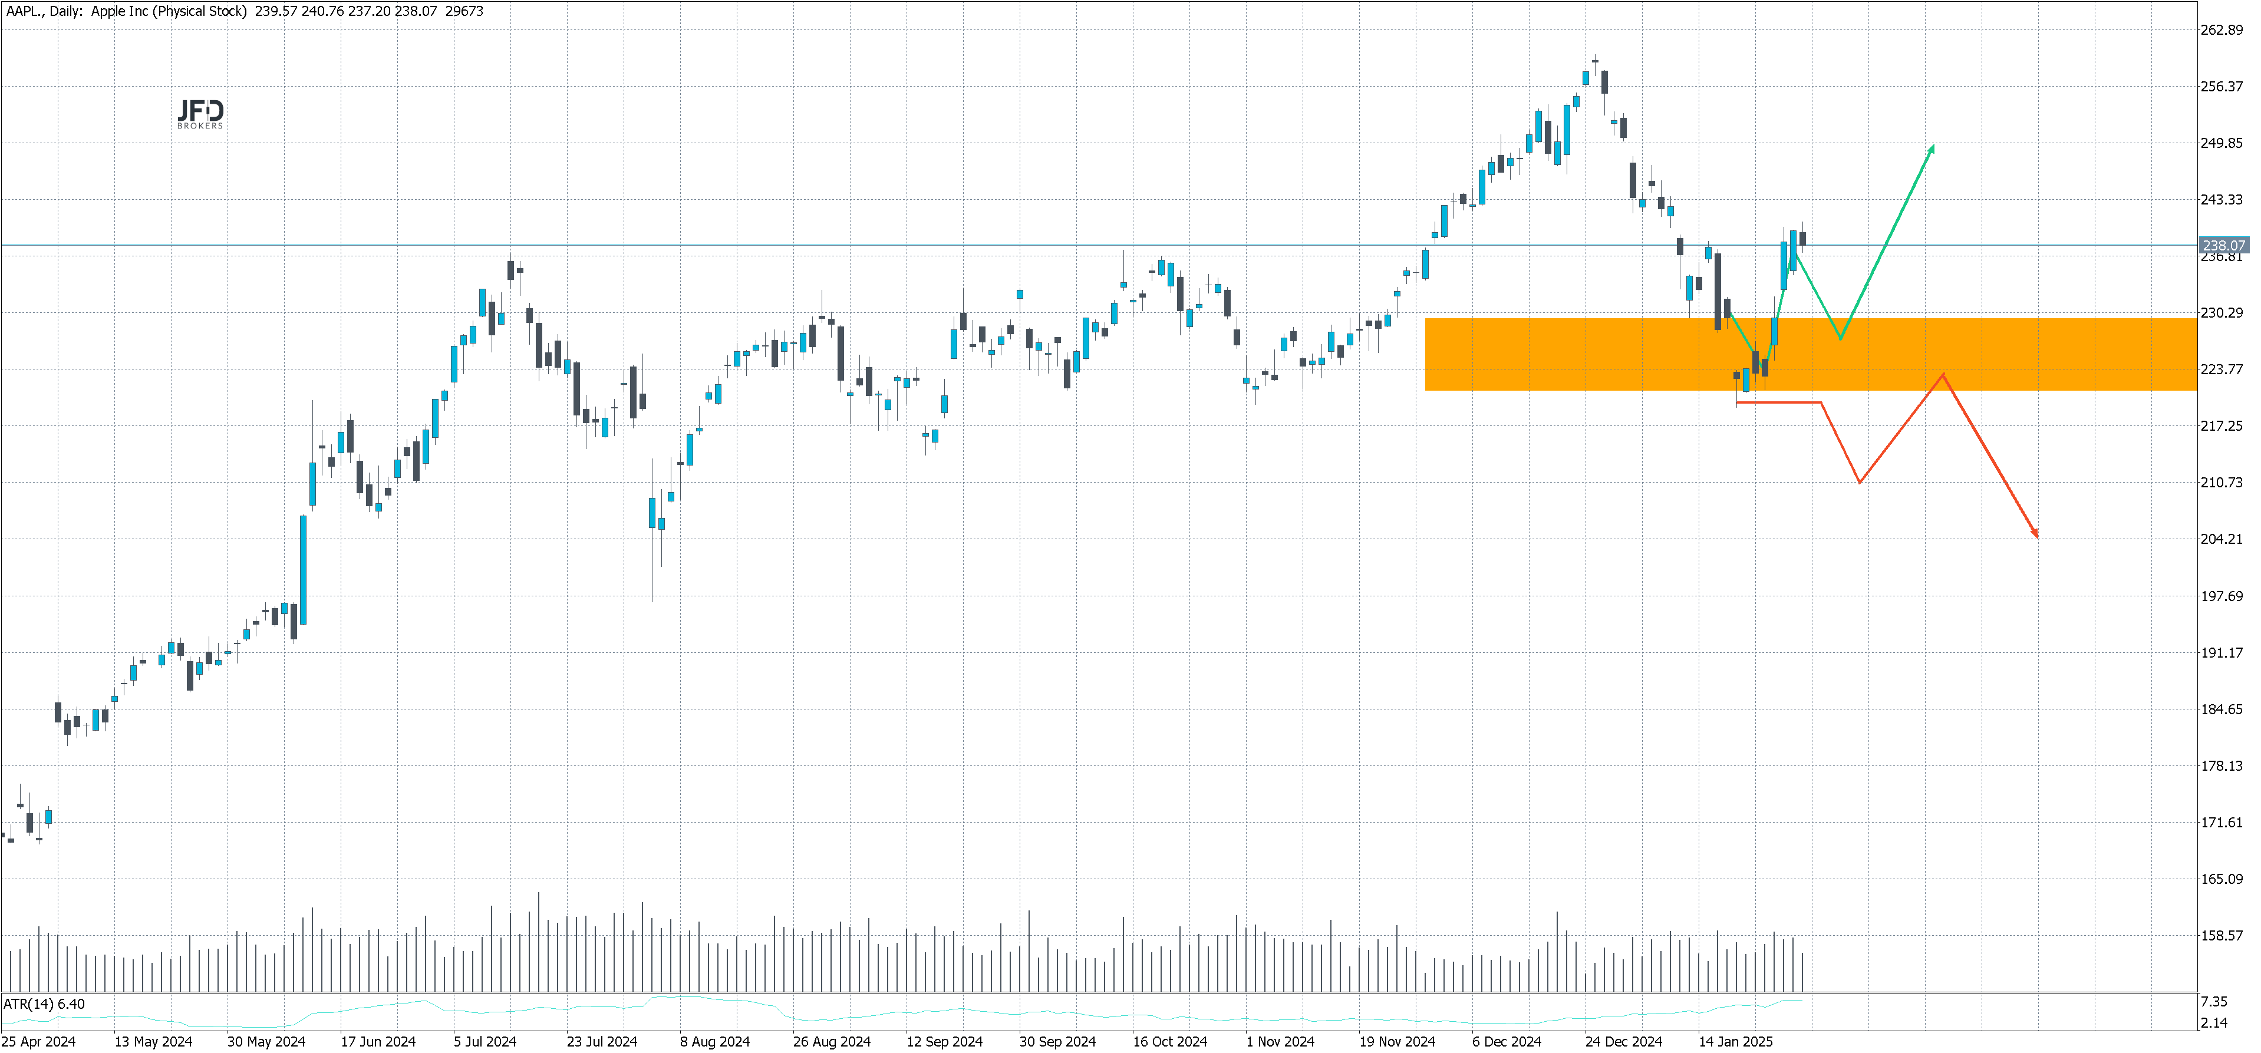Screen dimensions: 2261x1053
Task: Click the 19 Nov 2024 date label
Action: (x=1398, y=1042)
